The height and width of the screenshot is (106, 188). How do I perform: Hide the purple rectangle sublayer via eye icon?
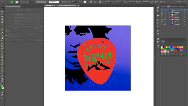tap(162, 22)
